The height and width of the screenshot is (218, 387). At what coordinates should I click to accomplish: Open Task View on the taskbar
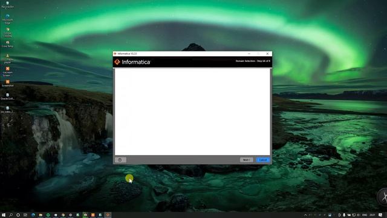tap(25, 215)
